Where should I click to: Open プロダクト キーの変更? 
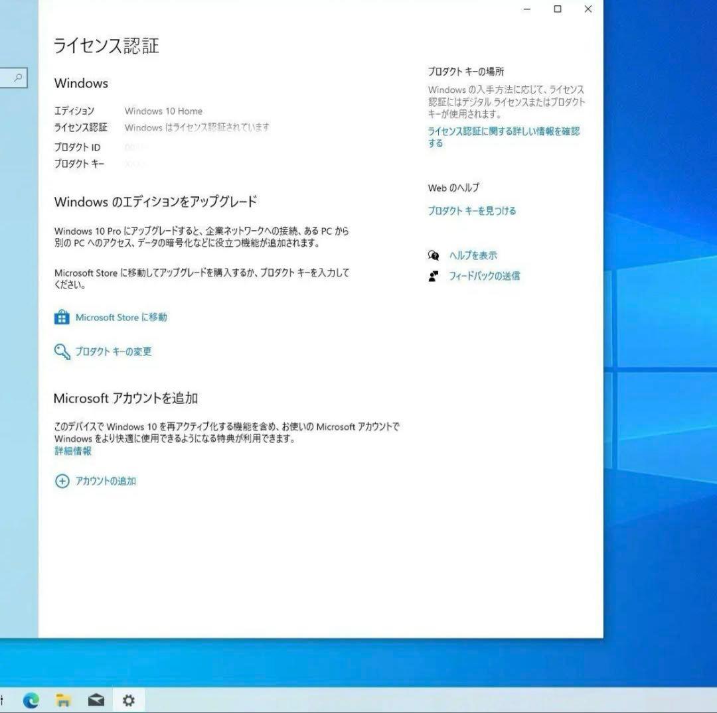[x=114, y=352]
